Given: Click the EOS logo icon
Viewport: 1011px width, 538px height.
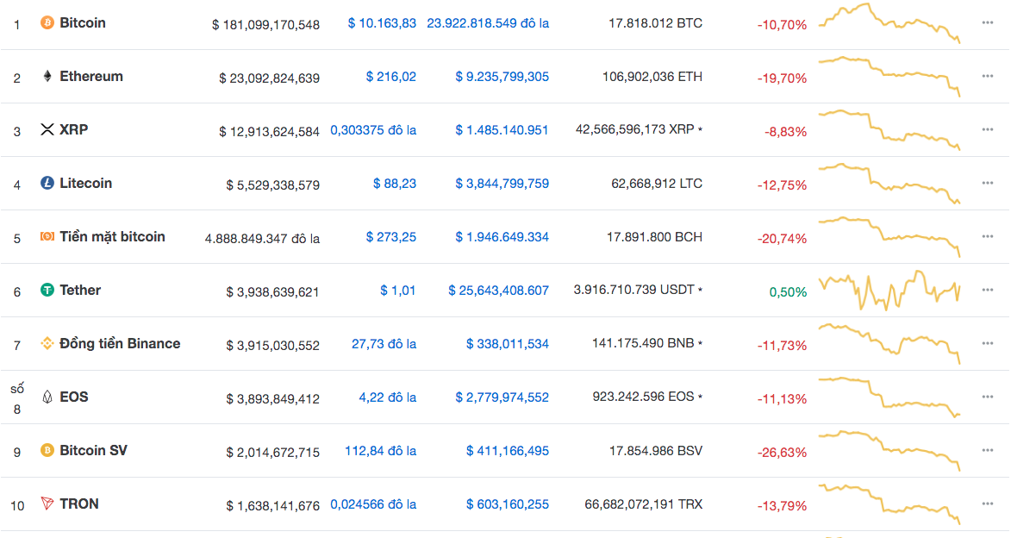Looking at the screenshot, I should pyautogui.click(x=47, y=397).
